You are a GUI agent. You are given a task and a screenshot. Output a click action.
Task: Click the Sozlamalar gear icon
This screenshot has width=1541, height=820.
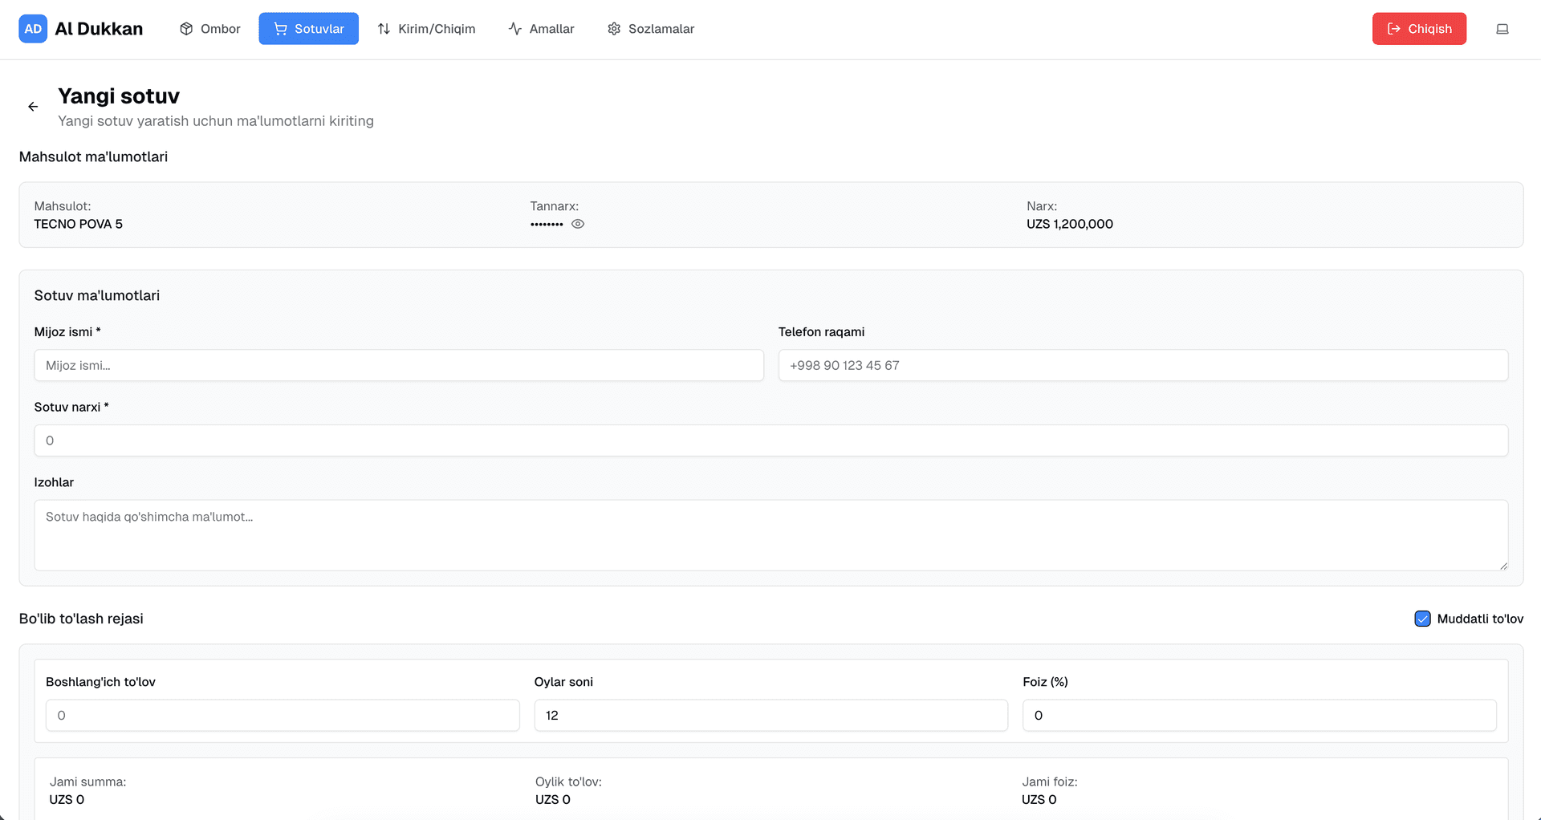[614, 29]
